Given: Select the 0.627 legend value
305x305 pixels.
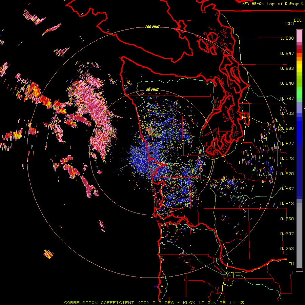Looking at the screenshot, I should point(287,144).
